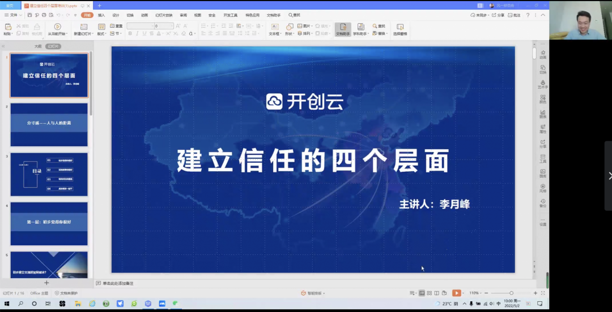Open the Animation (动画) sidebar panel
This screenshot has width=612, height=312.
pos(542,54)
